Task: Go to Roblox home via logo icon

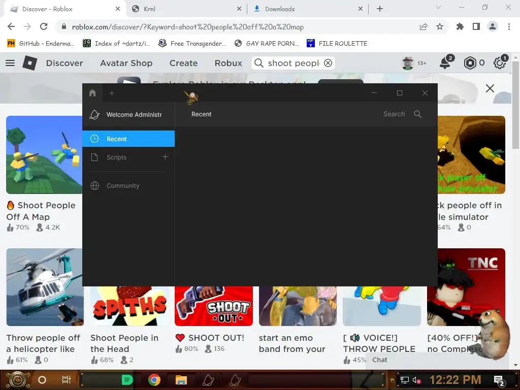Action: click(x=29, y=62)
